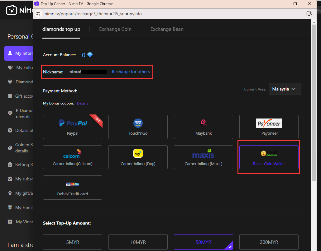Click the install app icon in address bar
Screen dimensions: 321x251
click(x=309, y=14)
